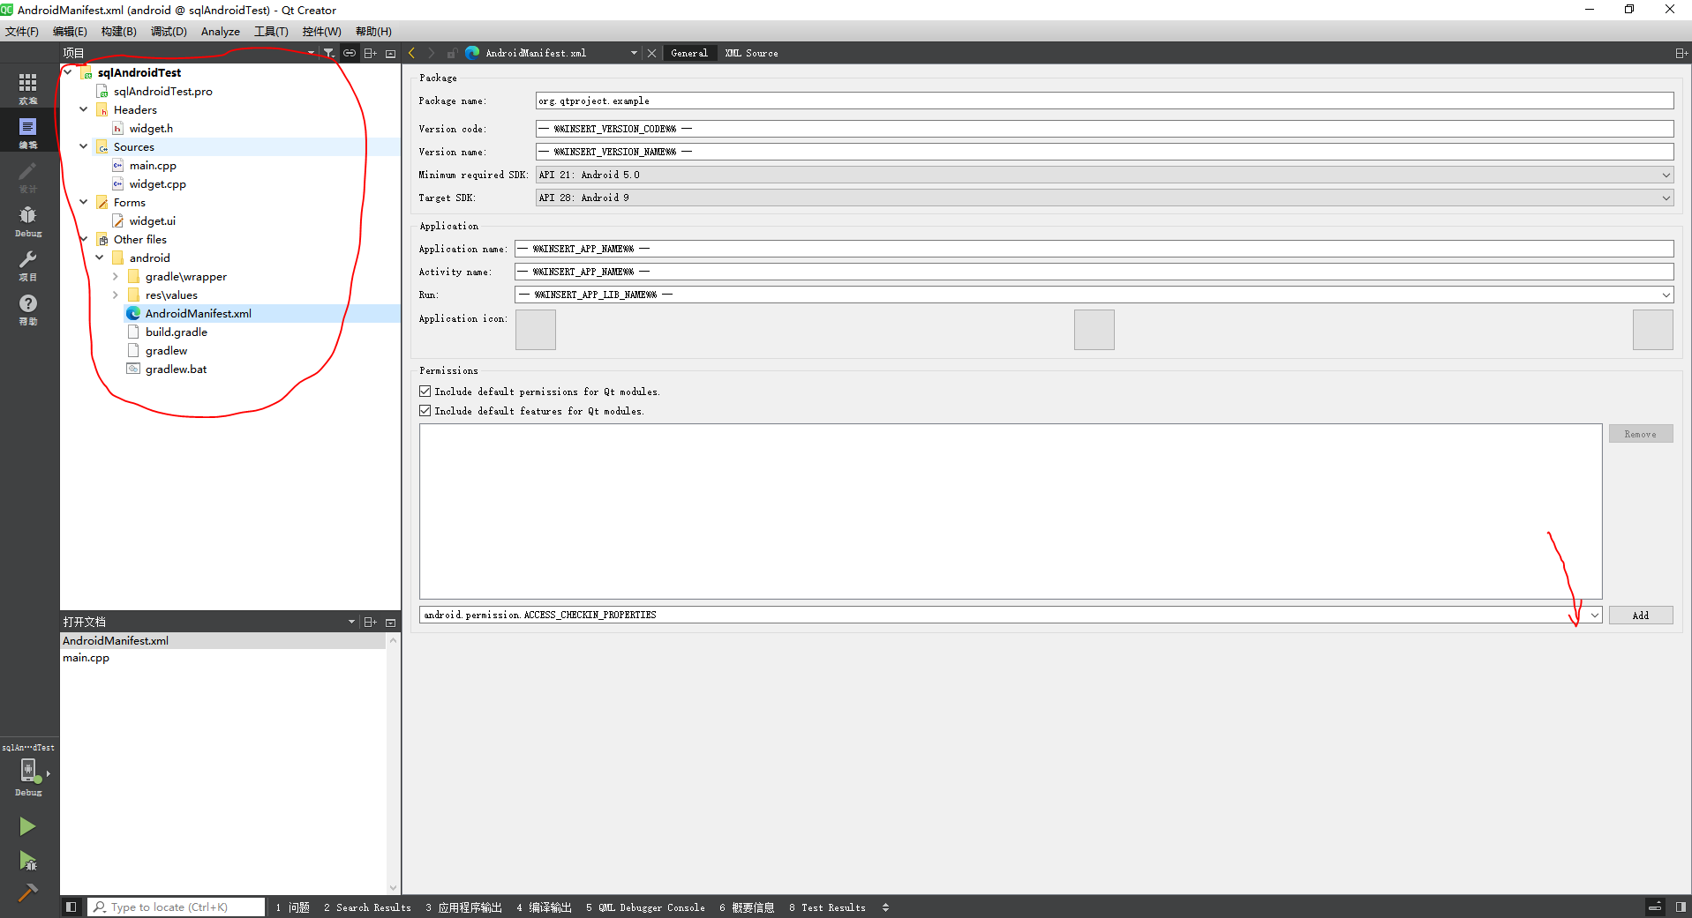The width and height of the screenshot is (1692, 918).
Task: Switch to Edit mode
Action: point(28,132)
